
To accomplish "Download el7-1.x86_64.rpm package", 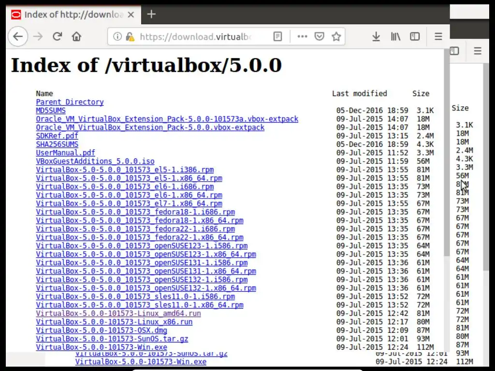I will coord(129,203).
